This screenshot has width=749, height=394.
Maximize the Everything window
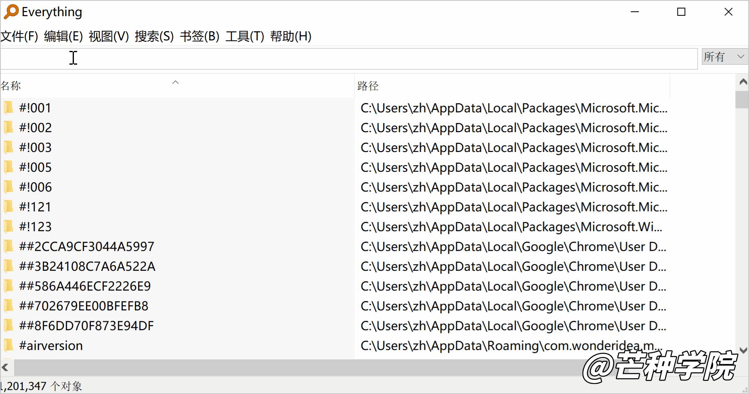click(x=681, y=12)
